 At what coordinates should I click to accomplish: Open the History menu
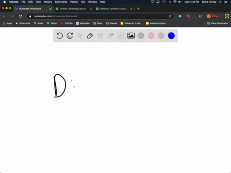coord(48,2)
